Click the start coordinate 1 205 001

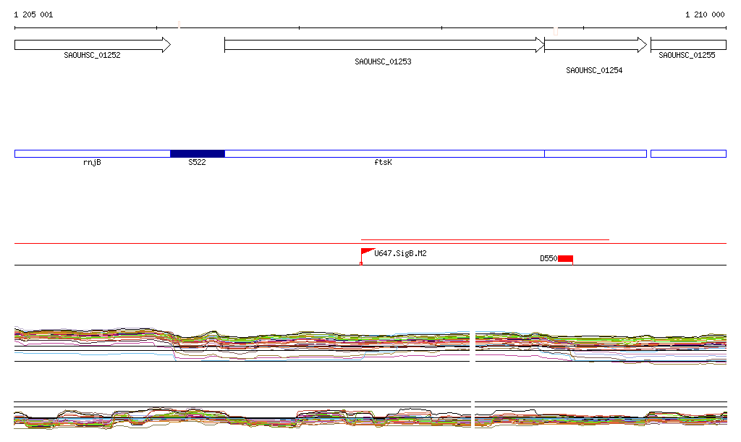pyautogui.click(x=33, y=14)
